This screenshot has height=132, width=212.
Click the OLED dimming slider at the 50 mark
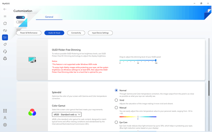[138, 61]
